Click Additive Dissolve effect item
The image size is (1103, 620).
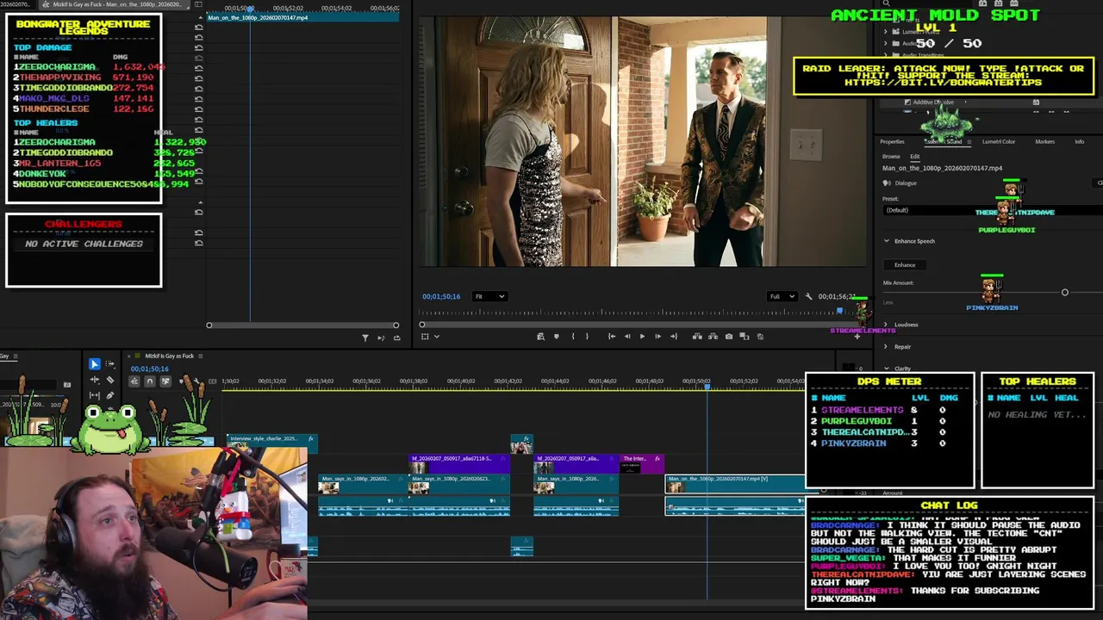(x=933, y=102)
